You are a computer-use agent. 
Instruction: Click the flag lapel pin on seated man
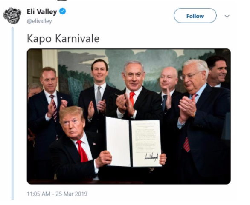point(94,144)
